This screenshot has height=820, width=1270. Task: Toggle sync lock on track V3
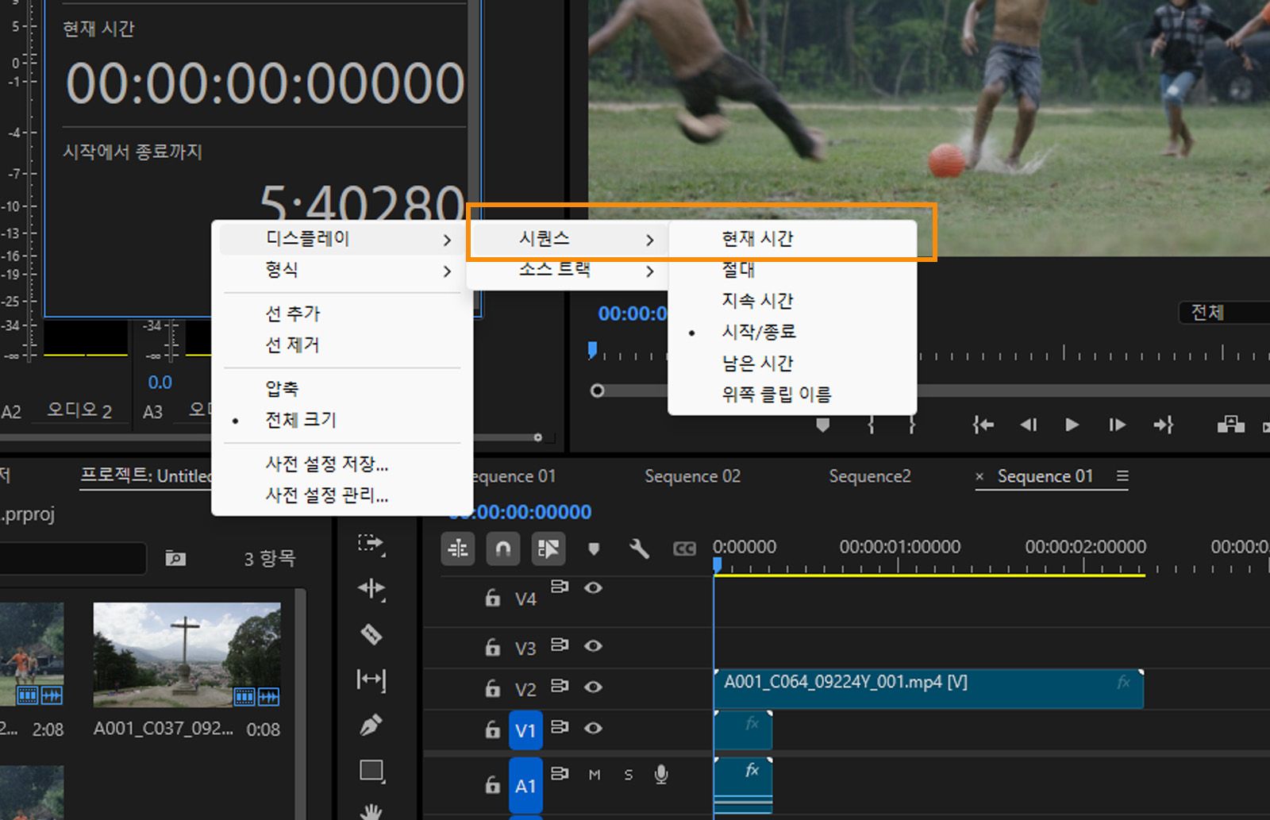click(x=560, y=645)
